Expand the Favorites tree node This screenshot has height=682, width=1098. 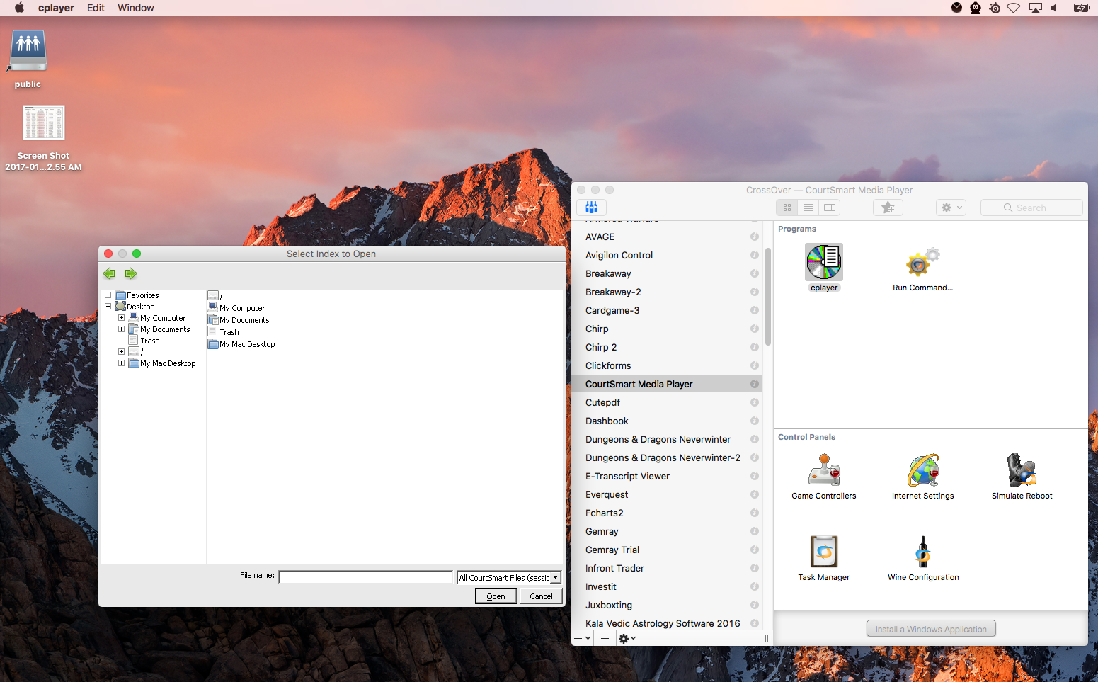108,295
